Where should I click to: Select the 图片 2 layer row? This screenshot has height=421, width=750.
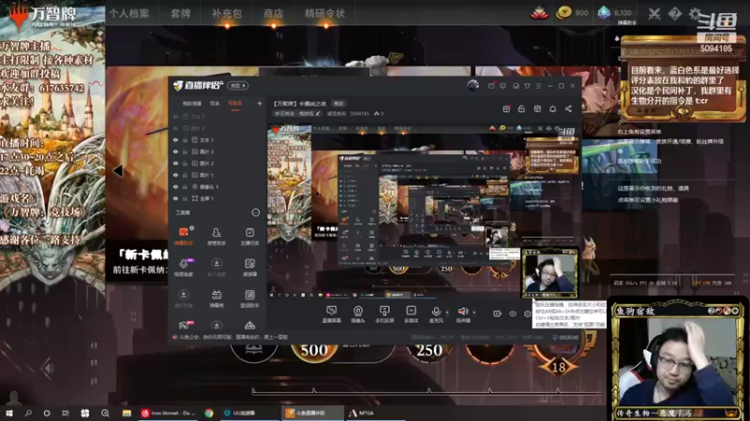point(216,163)
